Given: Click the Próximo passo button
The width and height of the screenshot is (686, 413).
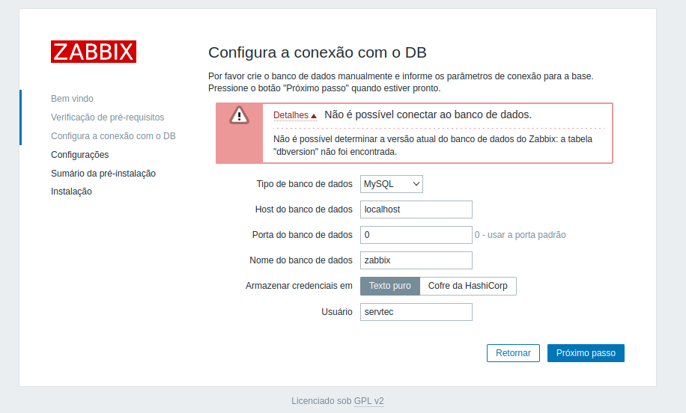Looking at the screenshot, I should click(586, 353).
